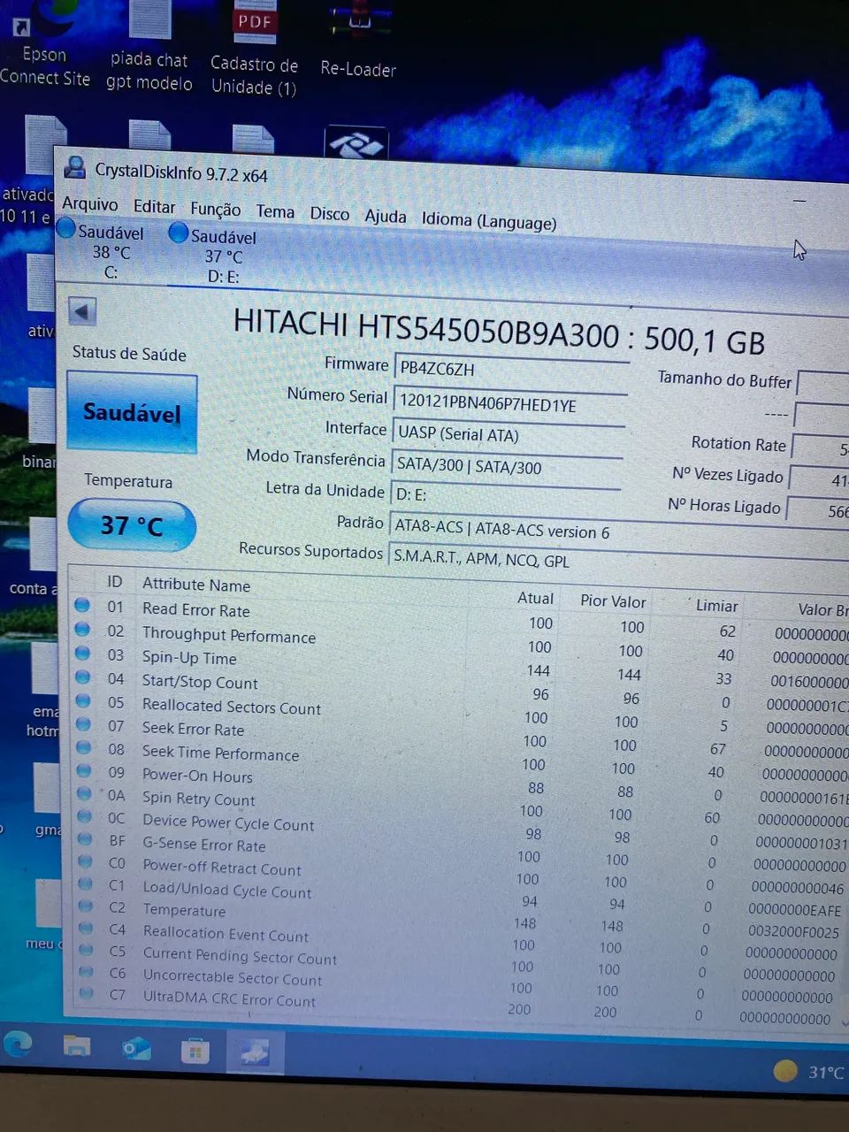This screenshot has height=1132, width=849.
Task: Click status icon for Current Pending Sector Count
Action: pos(86,950)
